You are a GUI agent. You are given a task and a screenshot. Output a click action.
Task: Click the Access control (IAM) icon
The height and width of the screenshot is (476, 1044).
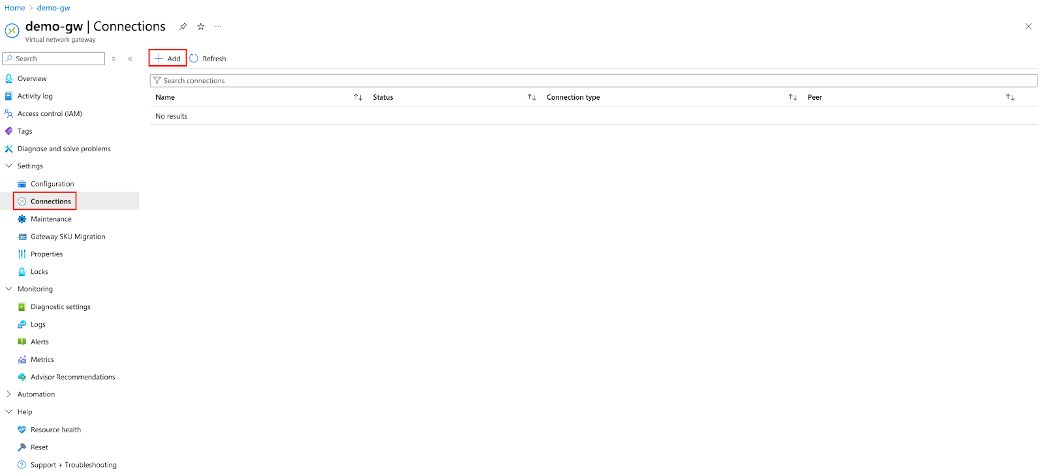[x=8, y=113]
